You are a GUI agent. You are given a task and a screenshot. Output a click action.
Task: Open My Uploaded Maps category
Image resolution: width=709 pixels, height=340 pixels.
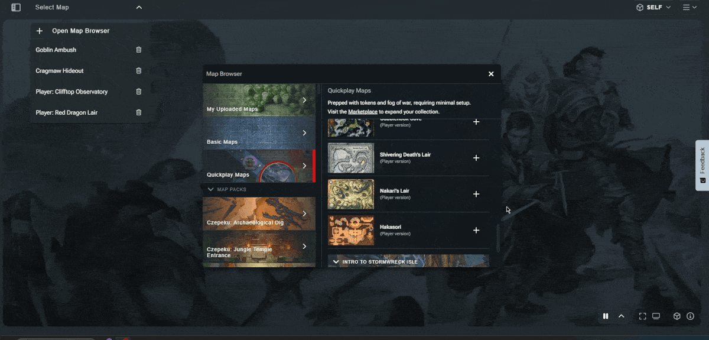point(259,100)
